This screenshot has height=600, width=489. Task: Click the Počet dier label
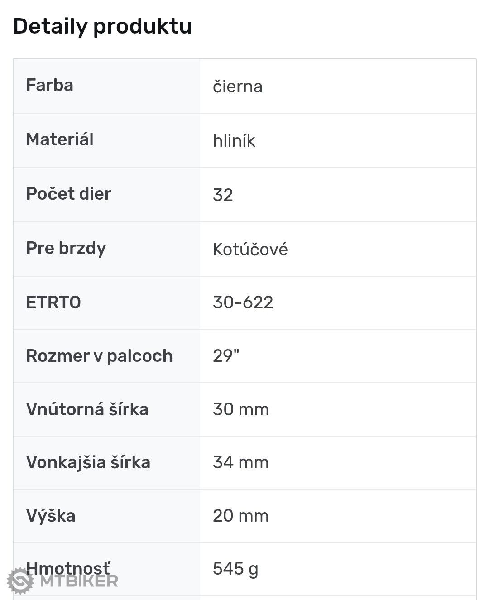[x=69, y=194]
